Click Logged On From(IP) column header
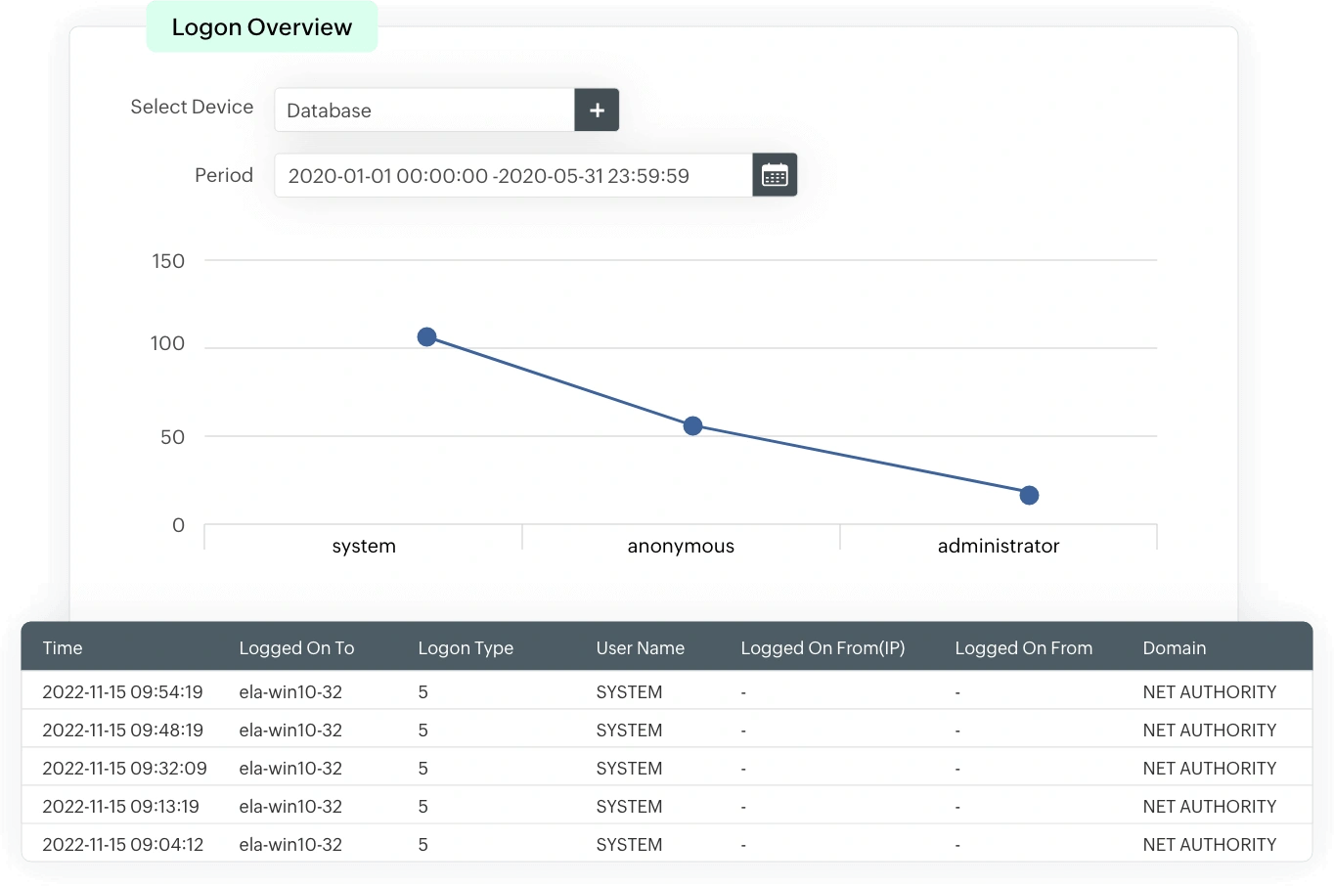The image size is (1334, 886). [823, 647]
